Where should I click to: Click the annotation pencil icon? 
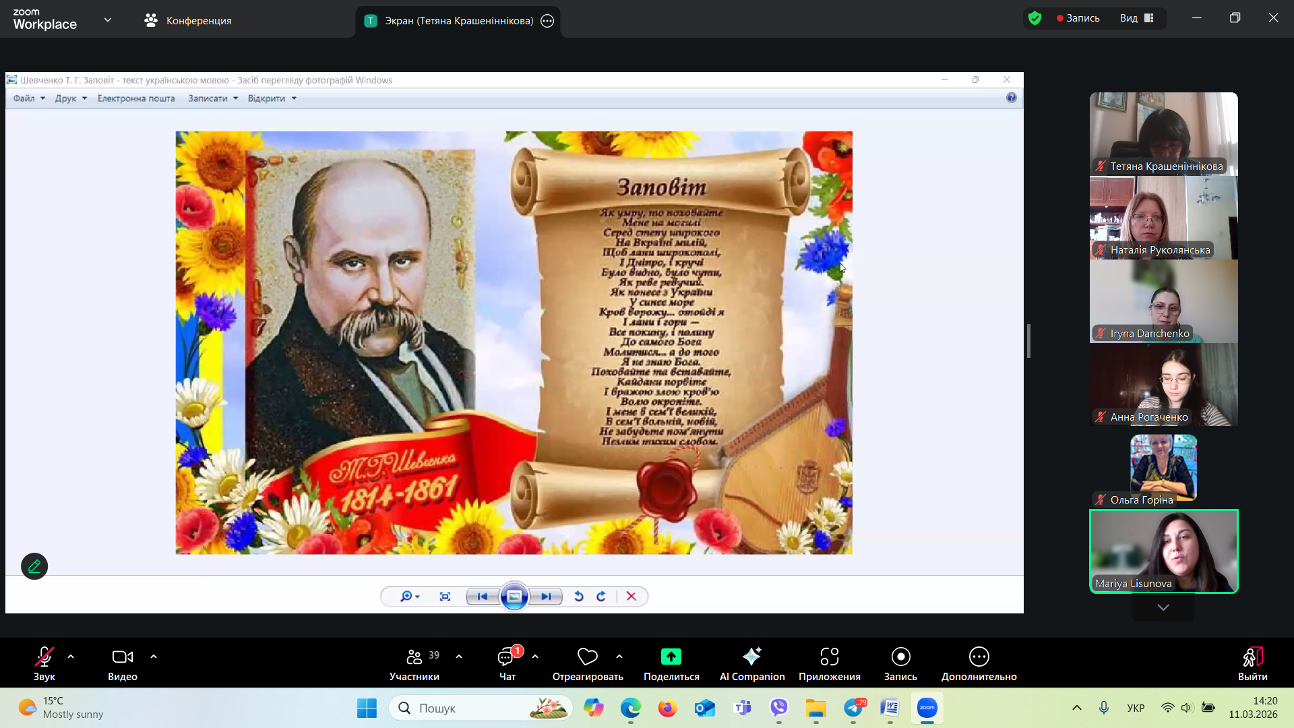tap(34, 566)
